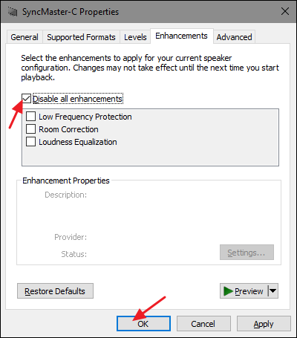Viewport: 297px width, 338px height.
Task: Open the Supported Formats tab
Action: (81, 37)
